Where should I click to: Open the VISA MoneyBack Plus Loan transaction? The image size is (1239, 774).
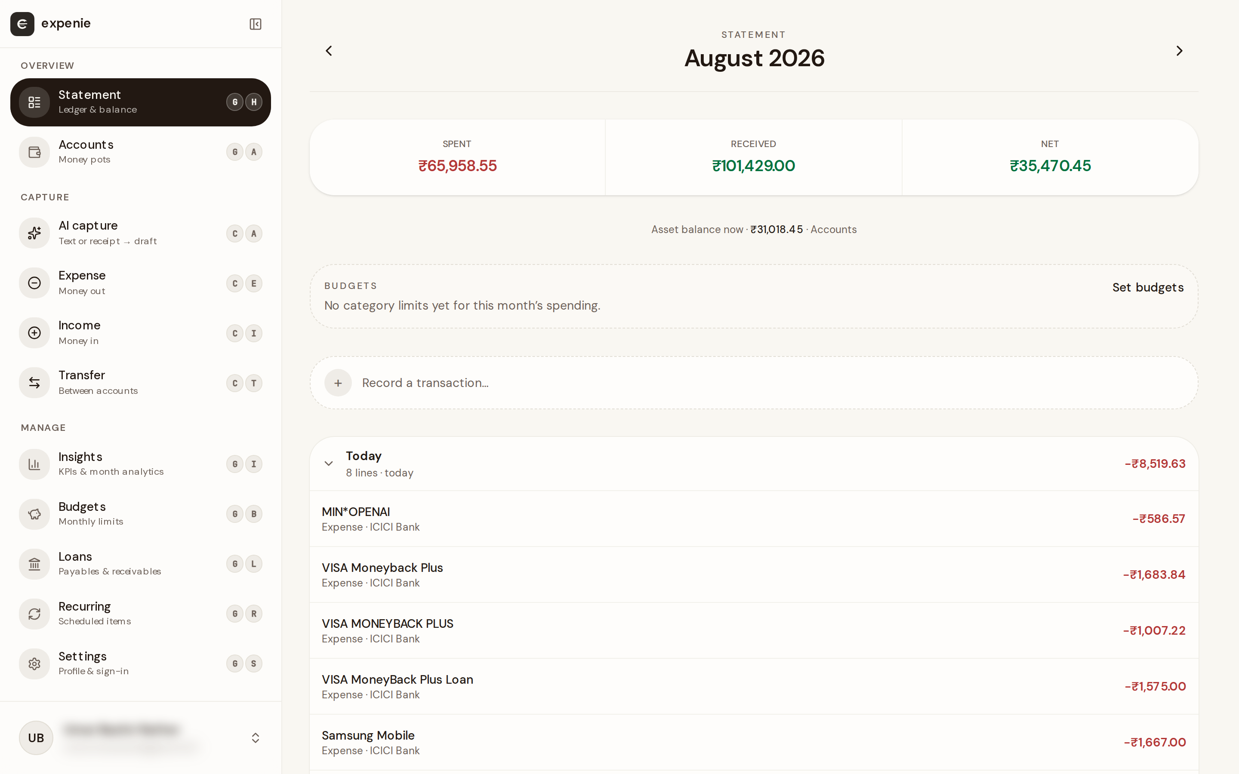click(x=754, y=686)
